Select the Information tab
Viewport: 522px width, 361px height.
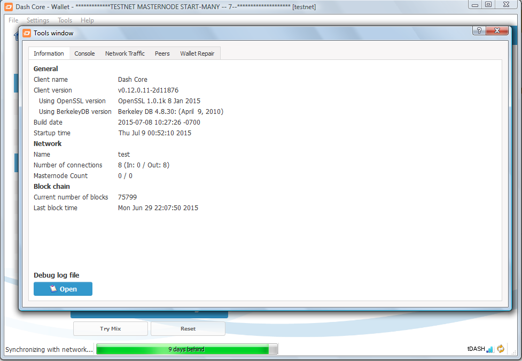pyautogui.click(x=49, y=53)
